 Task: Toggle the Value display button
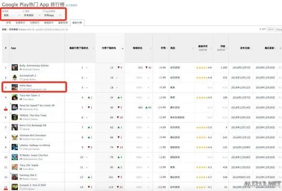click(270, 29)
